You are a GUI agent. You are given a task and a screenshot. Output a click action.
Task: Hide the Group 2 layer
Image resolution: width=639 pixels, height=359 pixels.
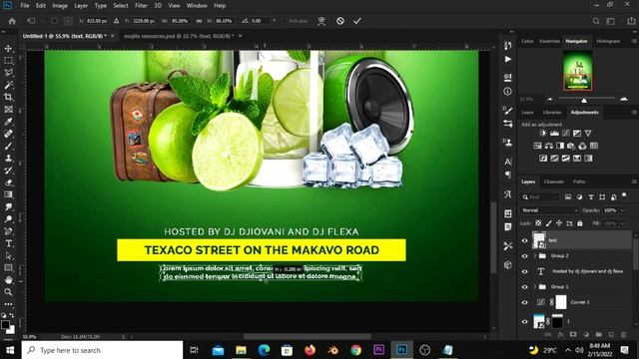525,256
